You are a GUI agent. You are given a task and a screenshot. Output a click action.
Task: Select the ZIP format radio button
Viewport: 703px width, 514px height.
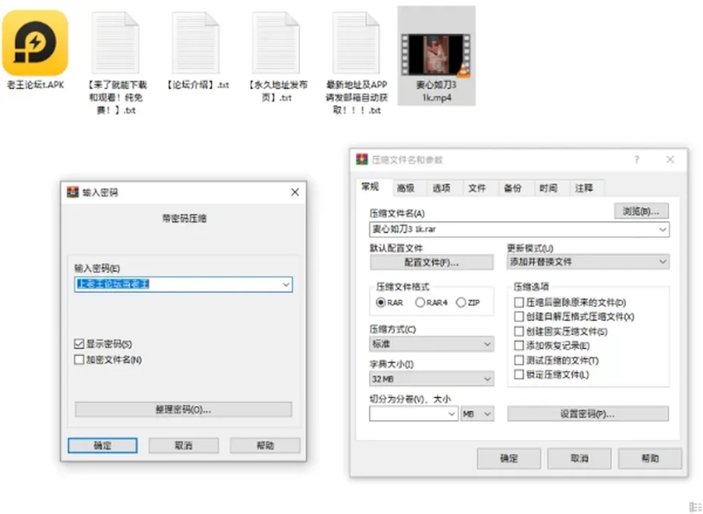click(x=461, y=302)
